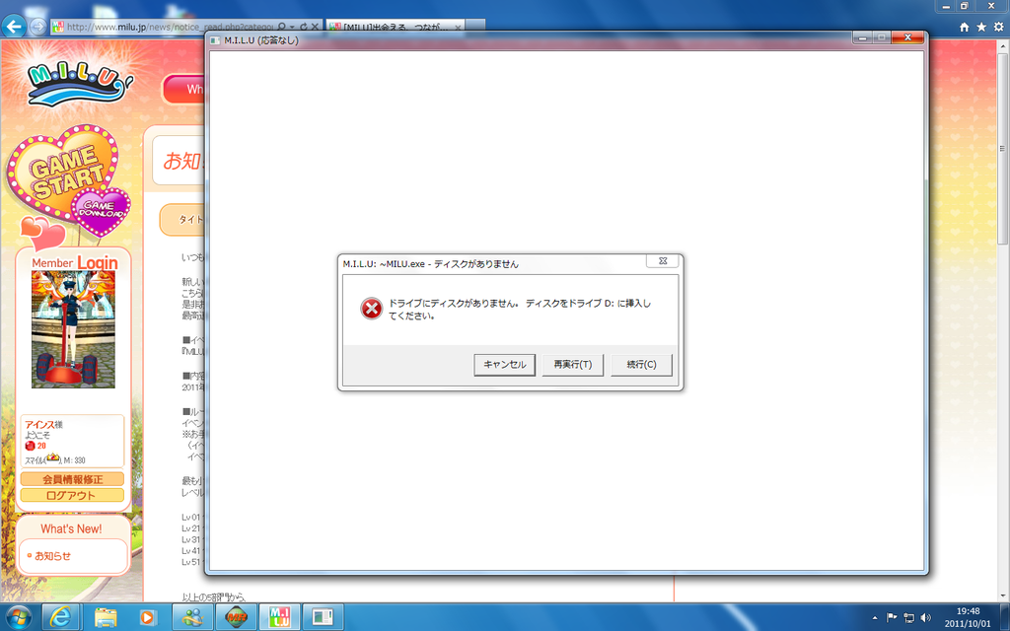This screenshot has width=1010, height=631.
Task: Open Windows Media Player on taskbar
Action: [148, 617]
